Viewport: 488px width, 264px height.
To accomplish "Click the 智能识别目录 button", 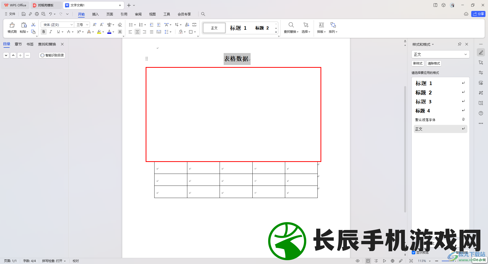I will click(x=52, y=55).
